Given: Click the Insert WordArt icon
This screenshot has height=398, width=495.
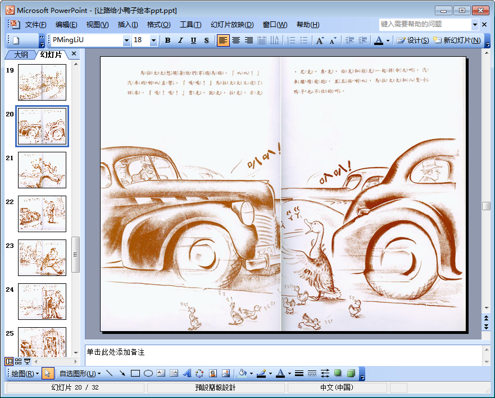Looking at the screenshot, I should (x=187, y=373).
